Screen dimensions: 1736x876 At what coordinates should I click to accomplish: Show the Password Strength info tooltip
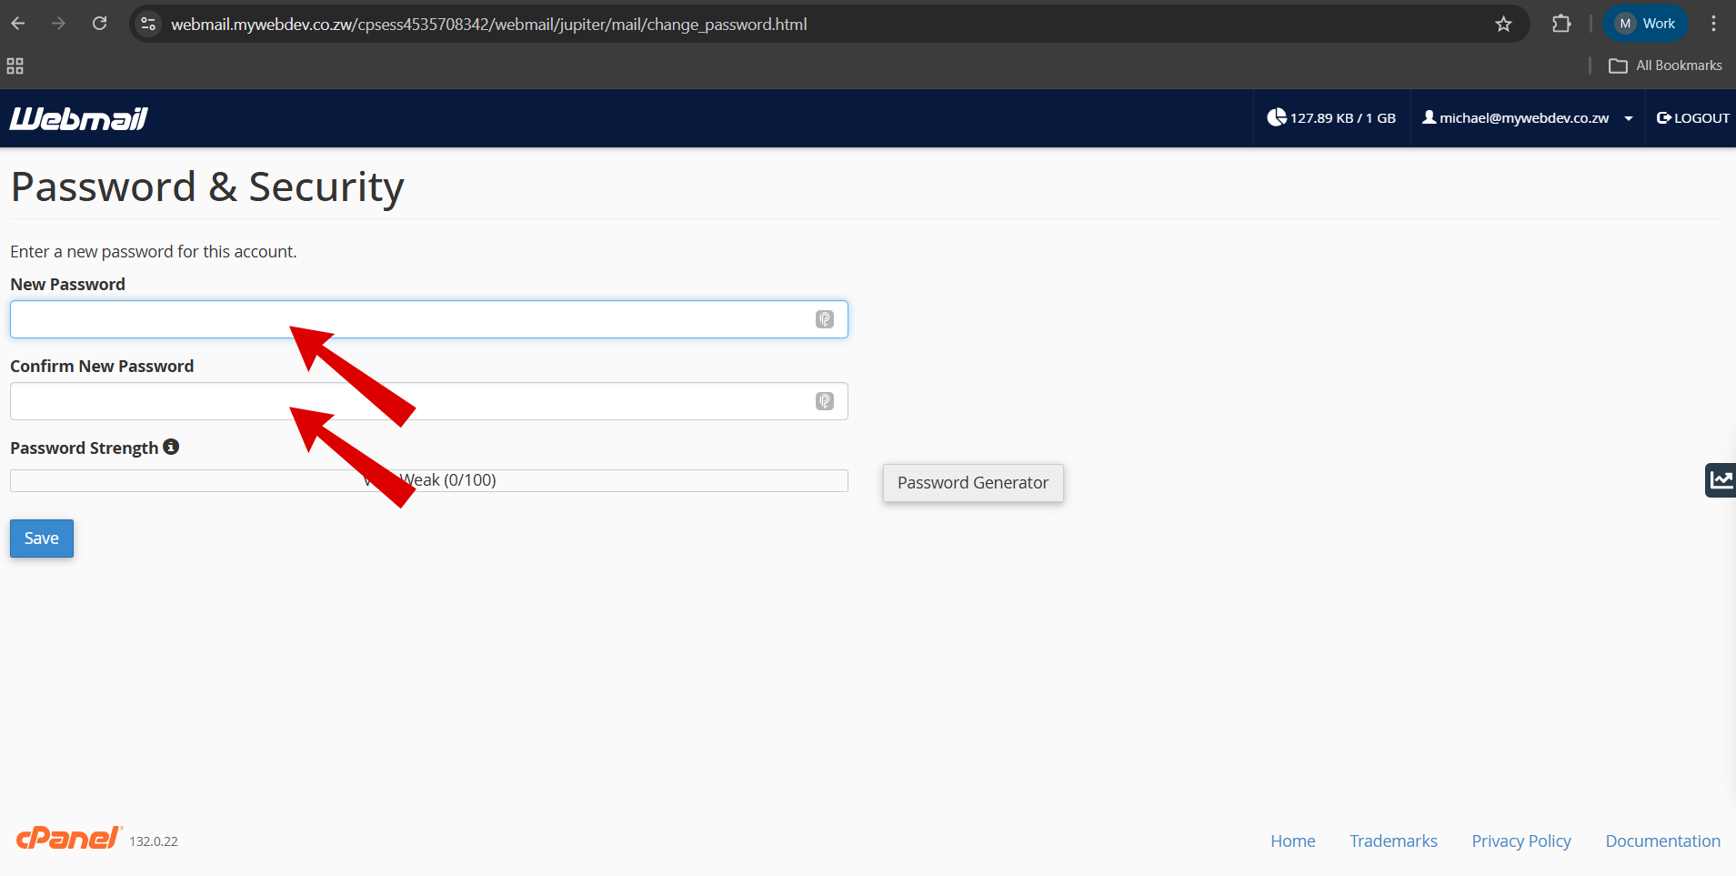point(171,447)
